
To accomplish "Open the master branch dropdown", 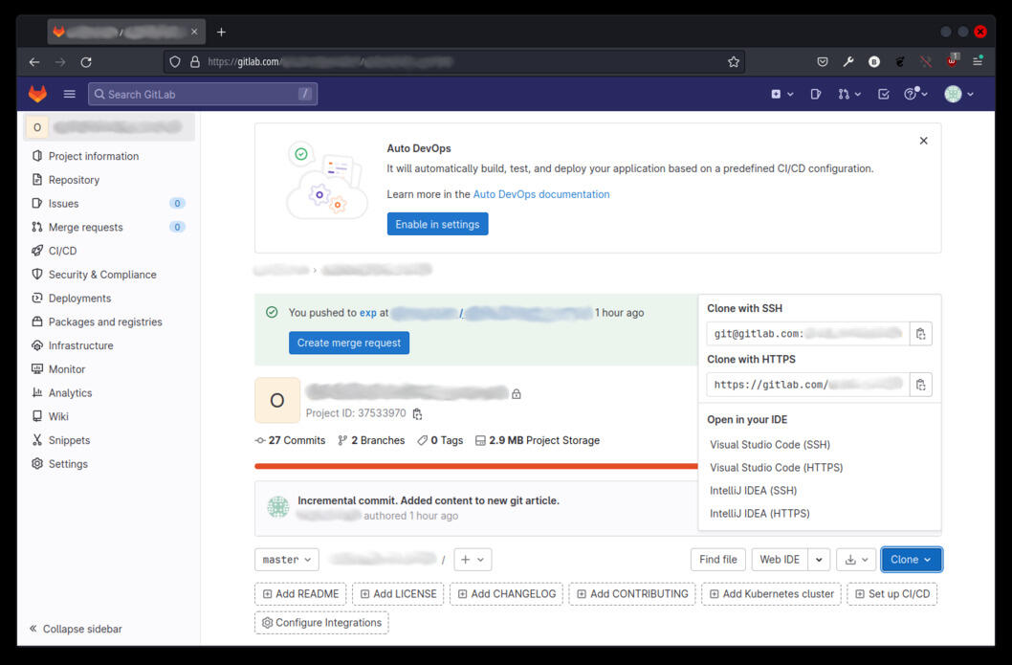I will pos(287,560).
